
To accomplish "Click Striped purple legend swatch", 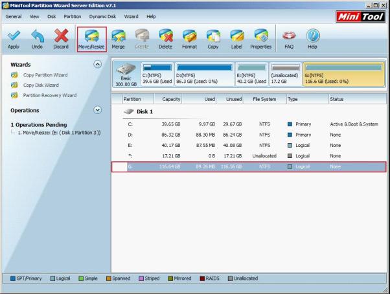I will point(141,278).
